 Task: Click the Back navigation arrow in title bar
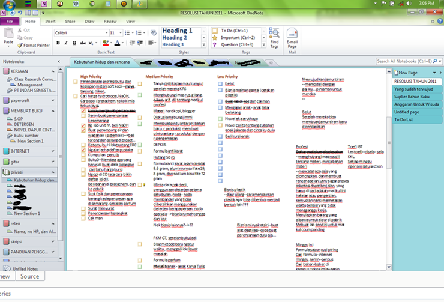12,13
